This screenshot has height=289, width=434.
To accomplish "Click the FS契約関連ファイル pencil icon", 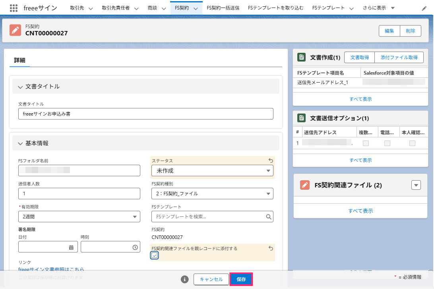I will tap(305, 185).
